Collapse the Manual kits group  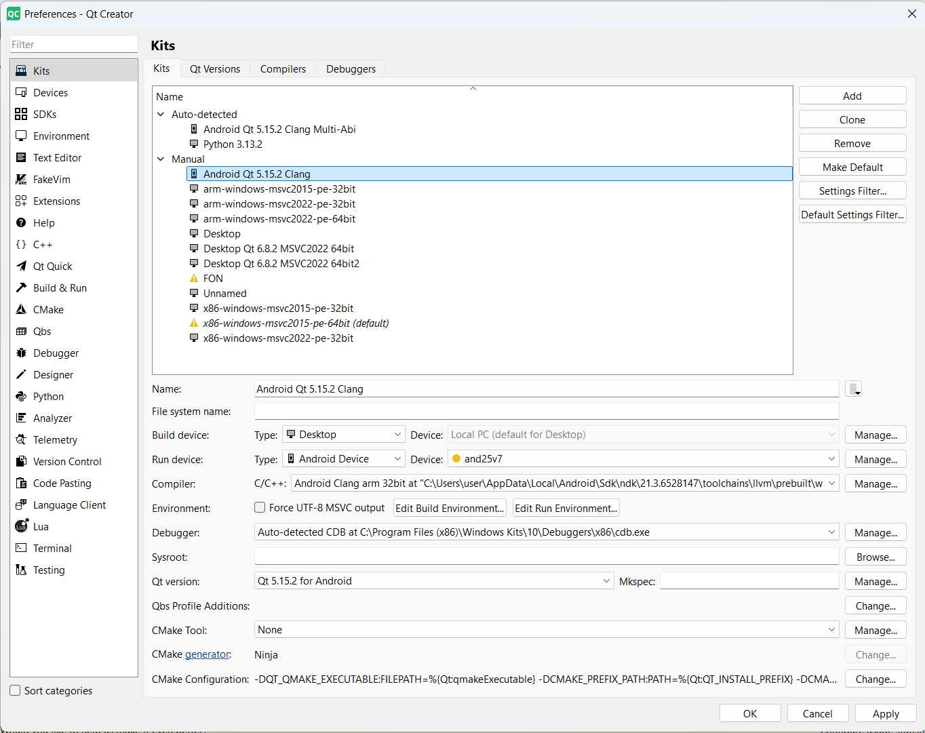pyautogui.click(x=161, y=159)
